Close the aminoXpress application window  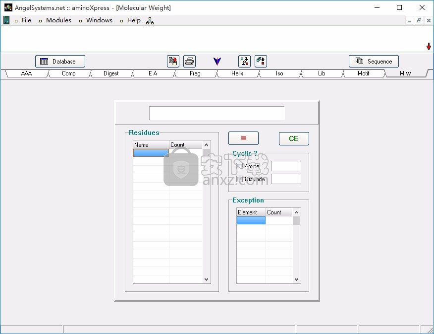coord(422,7)
